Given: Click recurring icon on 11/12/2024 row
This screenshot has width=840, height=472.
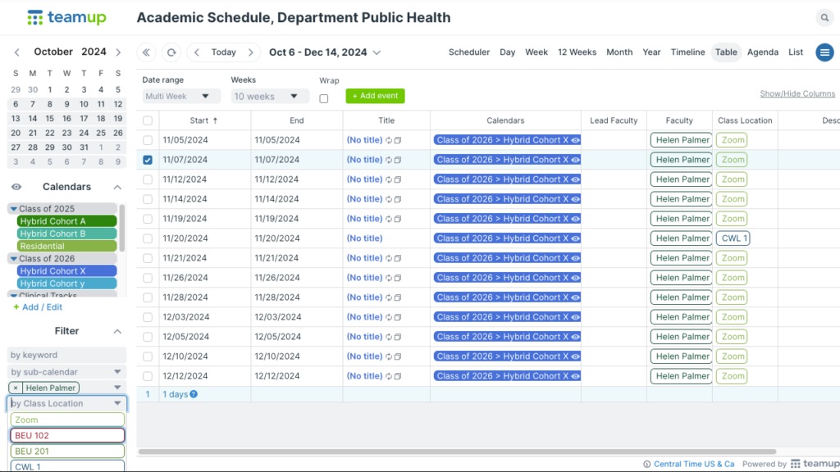Looking at the screenshot, I should coord(389,179).
